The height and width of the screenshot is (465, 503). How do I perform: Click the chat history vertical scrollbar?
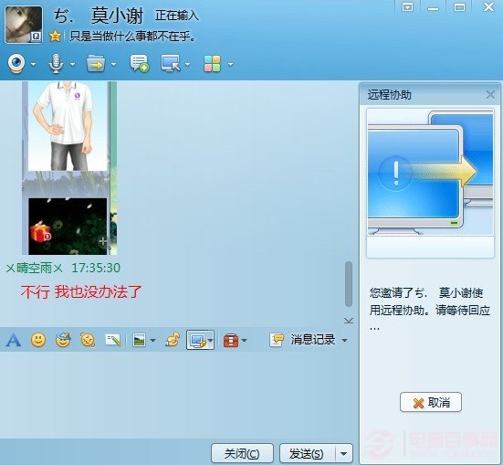click(x=349, y=284)
